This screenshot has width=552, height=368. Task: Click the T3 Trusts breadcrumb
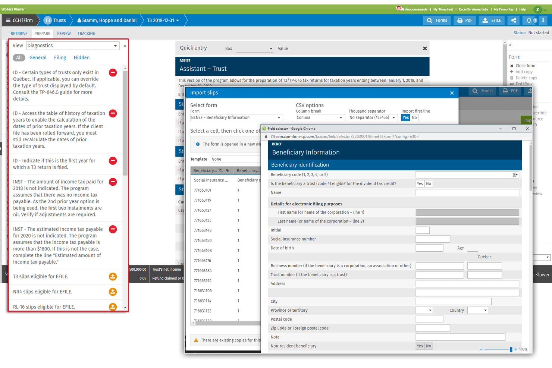[x=55, y=21]
